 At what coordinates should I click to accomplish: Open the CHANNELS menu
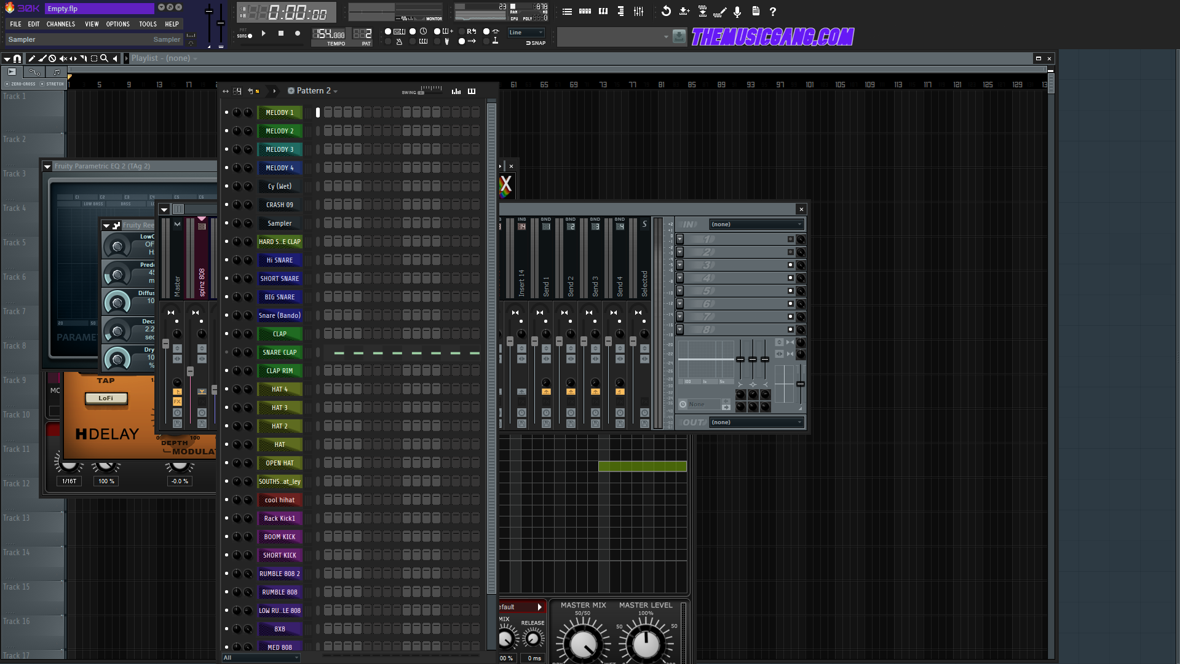tap(60, 24)
